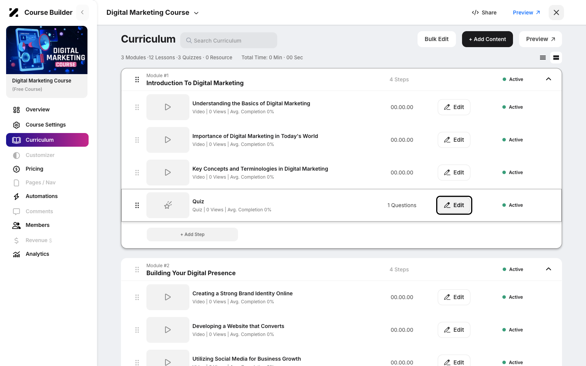The height and width of the screenshot is (366, 586).
Task: Toggle Active status of Module #1
Action: [513, 79]
